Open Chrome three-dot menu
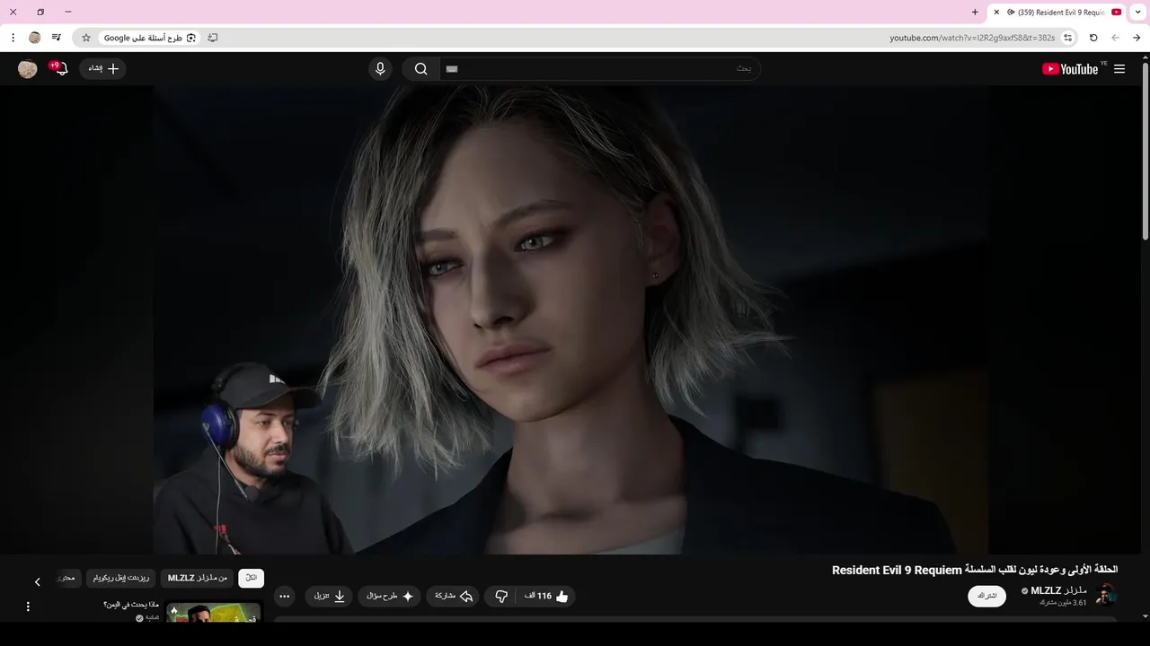Viewport: 1150px width, 646px height. [13, 38]
